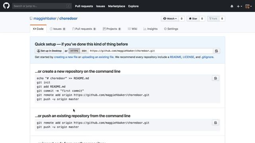Switch to the Settings tab
Viewport: 255px width, 143px height.
(171, 29)
